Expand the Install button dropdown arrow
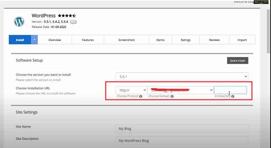This screenshot has height=148, width=271. click(x=34, y=40)
